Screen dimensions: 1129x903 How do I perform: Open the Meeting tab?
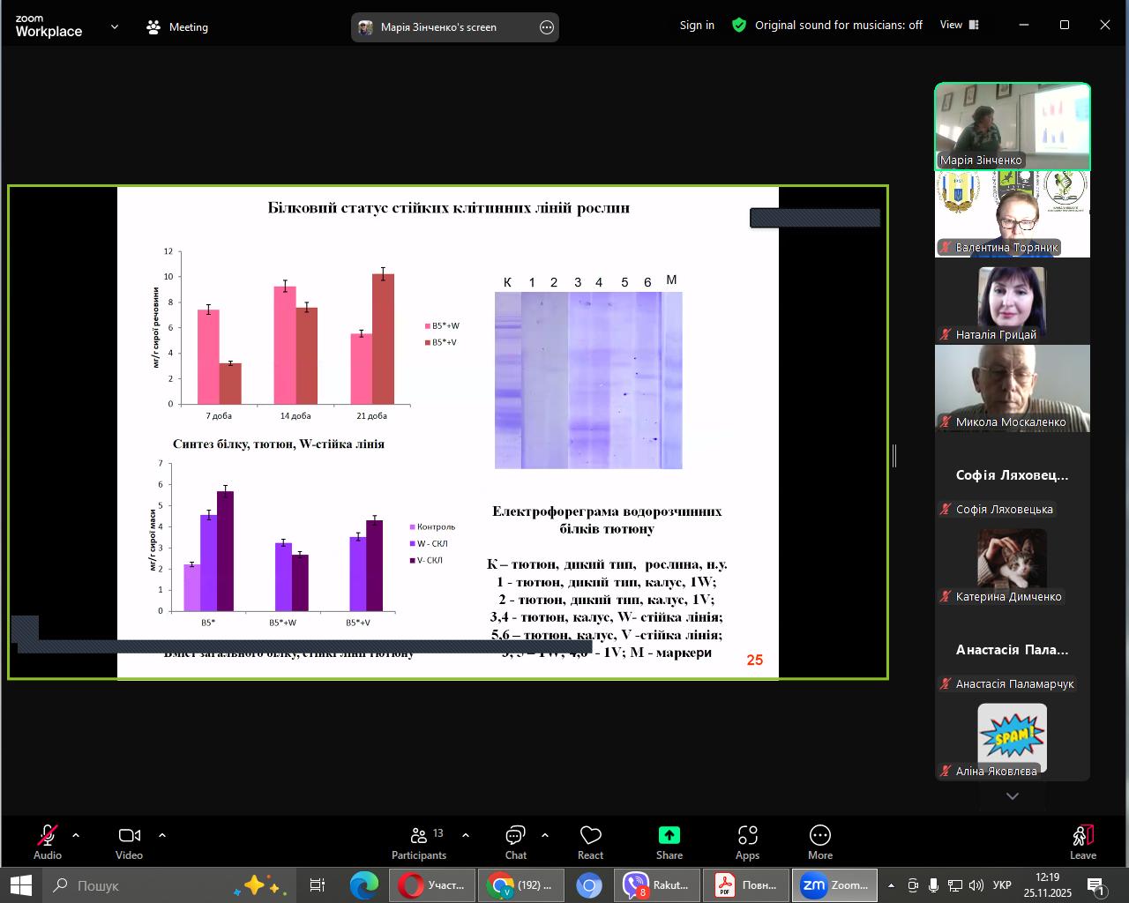(x=178, y=27)
